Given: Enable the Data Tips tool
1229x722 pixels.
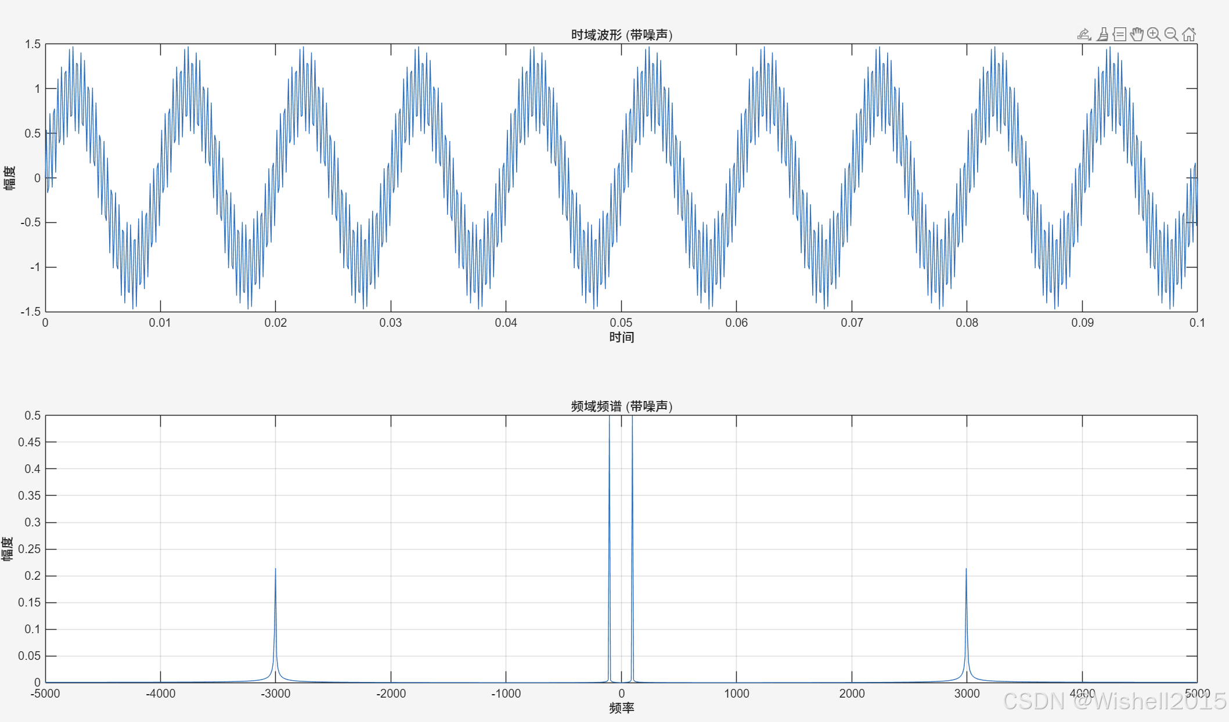Looking at the screenshot, I should [x=1119, y=34].
